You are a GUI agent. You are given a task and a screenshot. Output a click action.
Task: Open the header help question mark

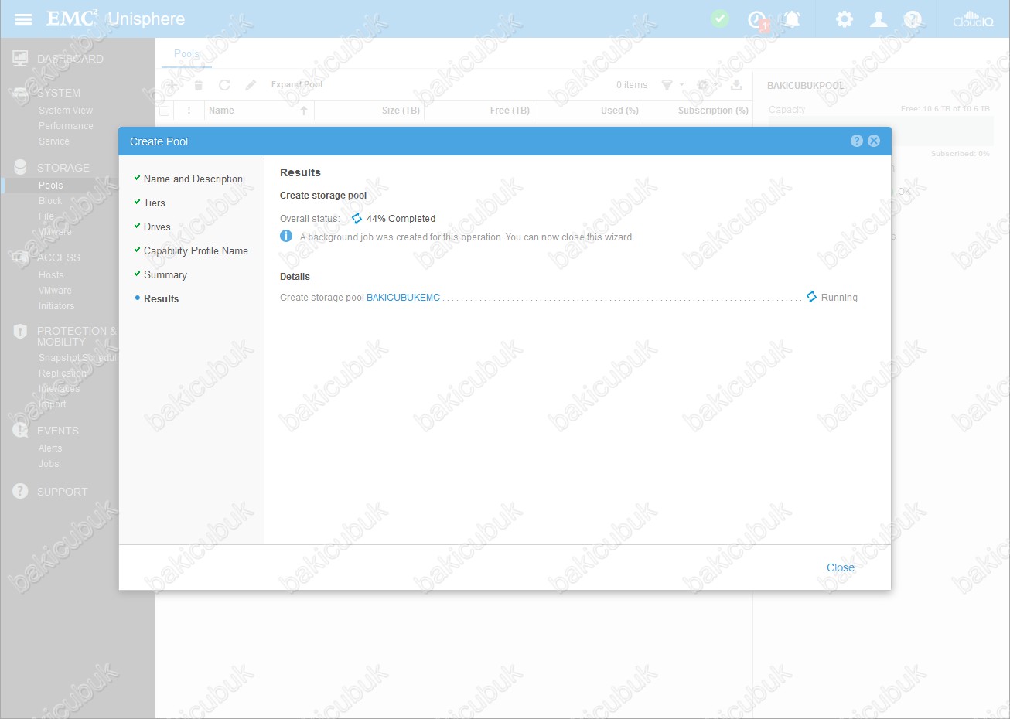[x=913, y=19]
